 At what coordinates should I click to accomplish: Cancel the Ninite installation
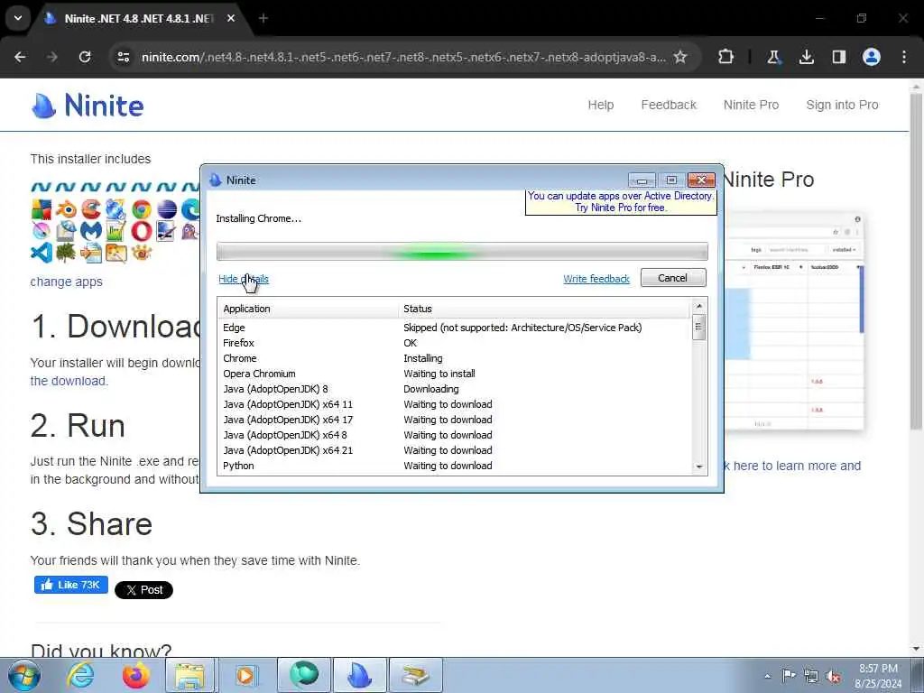pyautogui.click(x=673, y=278)
